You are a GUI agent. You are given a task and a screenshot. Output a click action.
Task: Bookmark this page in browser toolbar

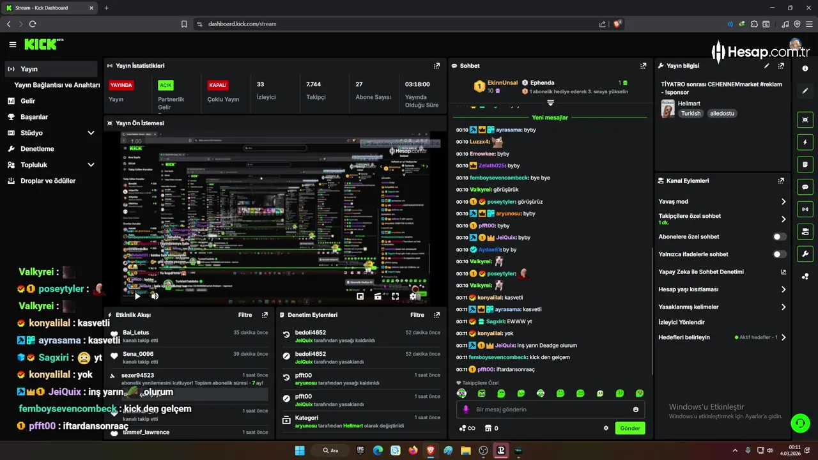click(x=184, y=24)
